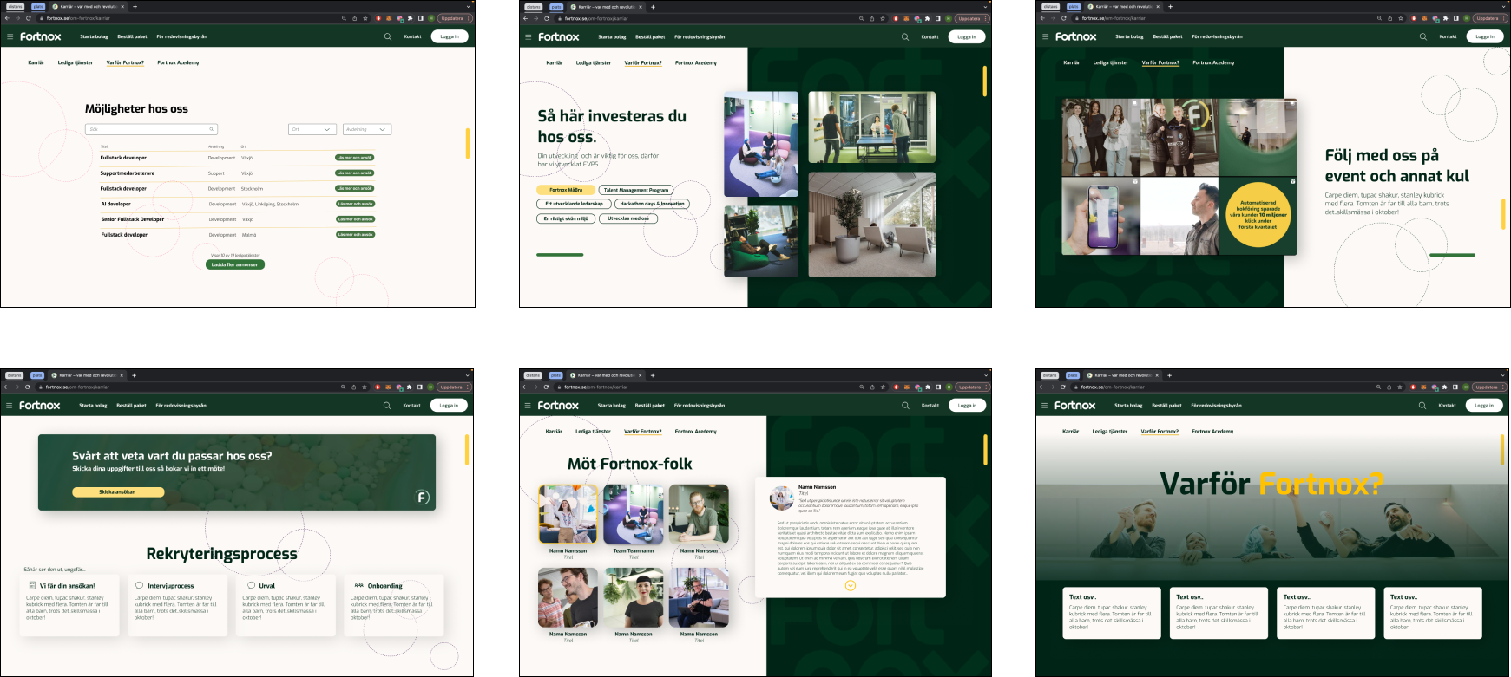Click header search icon in Följ med oss window
This screenshot has height=677, width=1511.
coord(1422,36)
